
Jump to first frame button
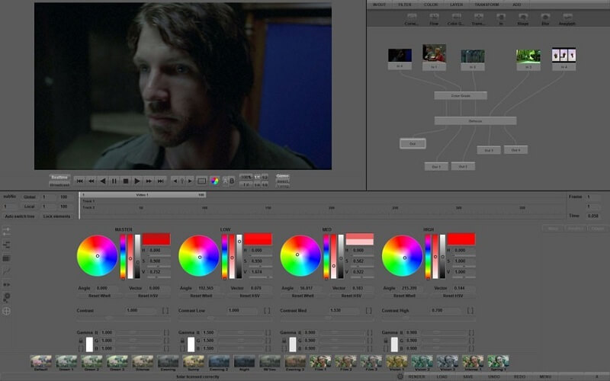80,181
